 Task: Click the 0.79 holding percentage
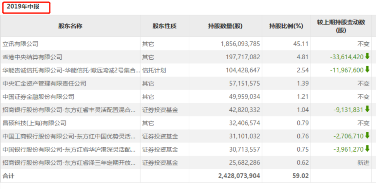(303, 123)
